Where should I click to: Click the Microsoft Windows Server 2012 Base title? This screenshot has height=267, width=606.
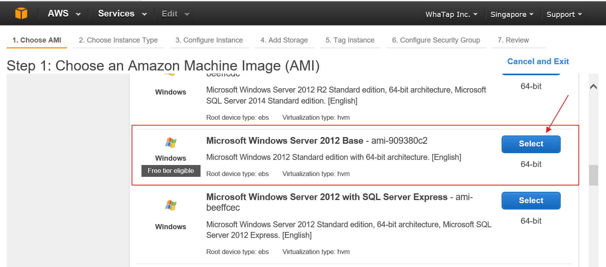pyautogui.click(x=285, y=141)
